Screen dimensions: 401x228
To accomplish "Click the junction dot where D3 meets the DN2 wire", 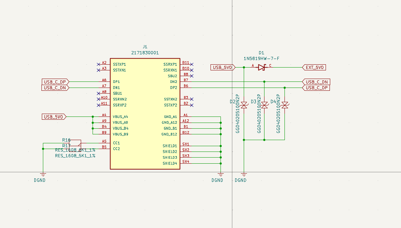I will 264,82.
